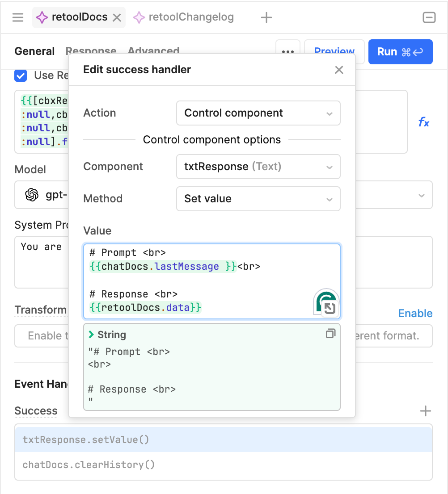Click the Transform label
The width and height of the screenshot is (448, 494).
40,310
